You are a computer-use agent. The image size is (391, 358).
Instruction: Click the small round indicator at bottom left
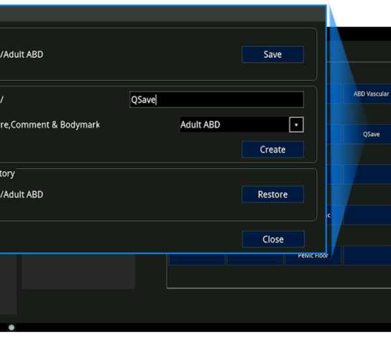11,327
